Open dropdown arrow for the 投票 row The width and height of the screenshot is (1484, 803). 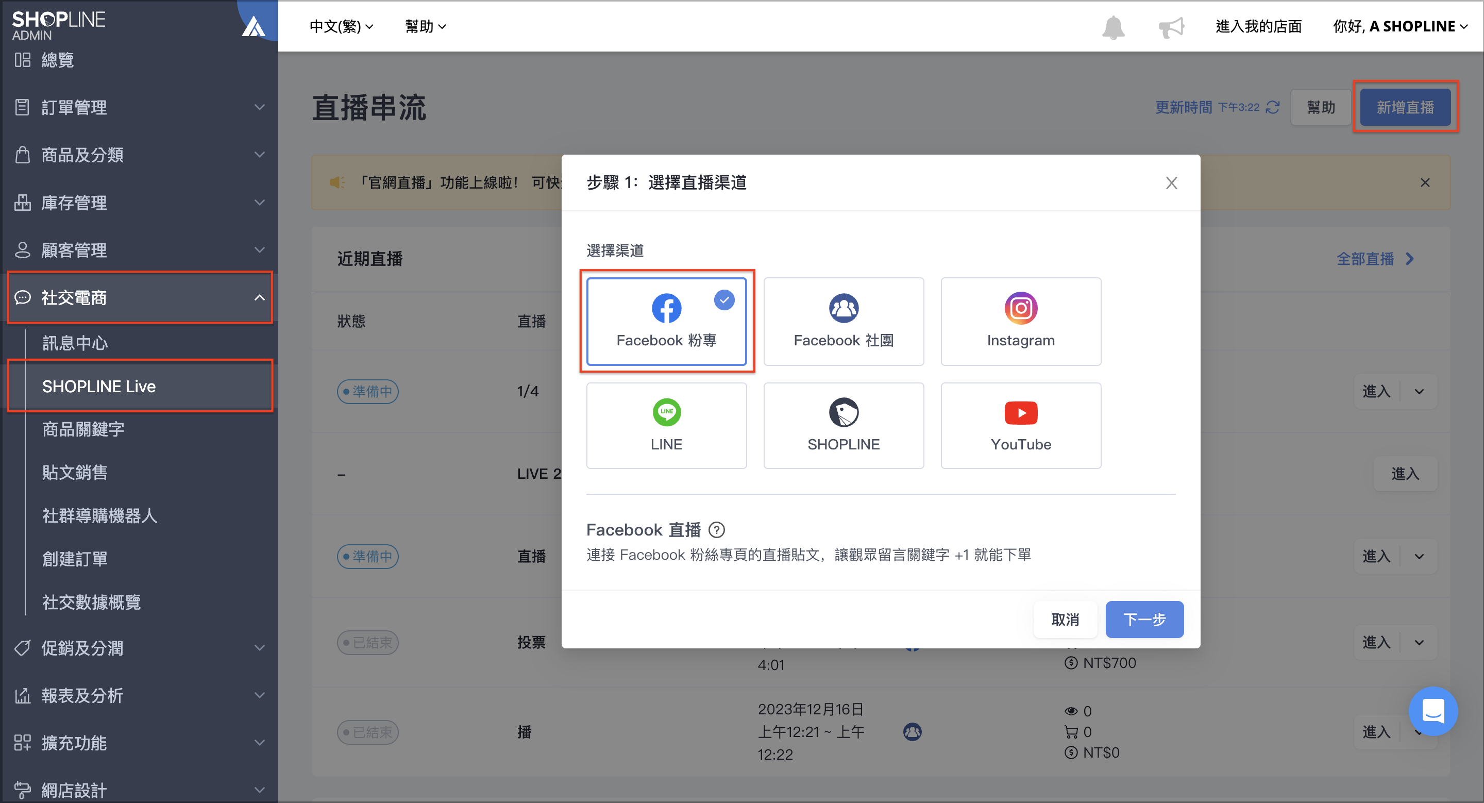pyautogui.click(x=1419, y=642)
